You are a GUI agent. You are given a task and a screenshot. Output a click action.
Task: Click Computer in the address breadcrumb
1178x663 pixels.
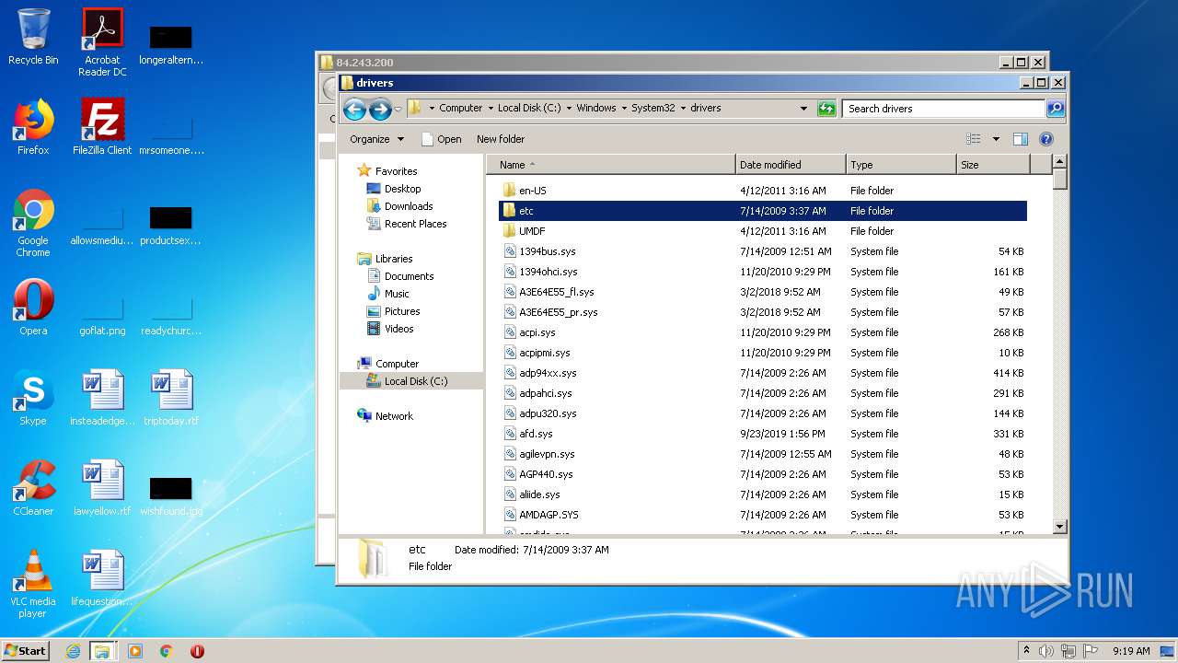pyautogui.click(x=460, y=109)
